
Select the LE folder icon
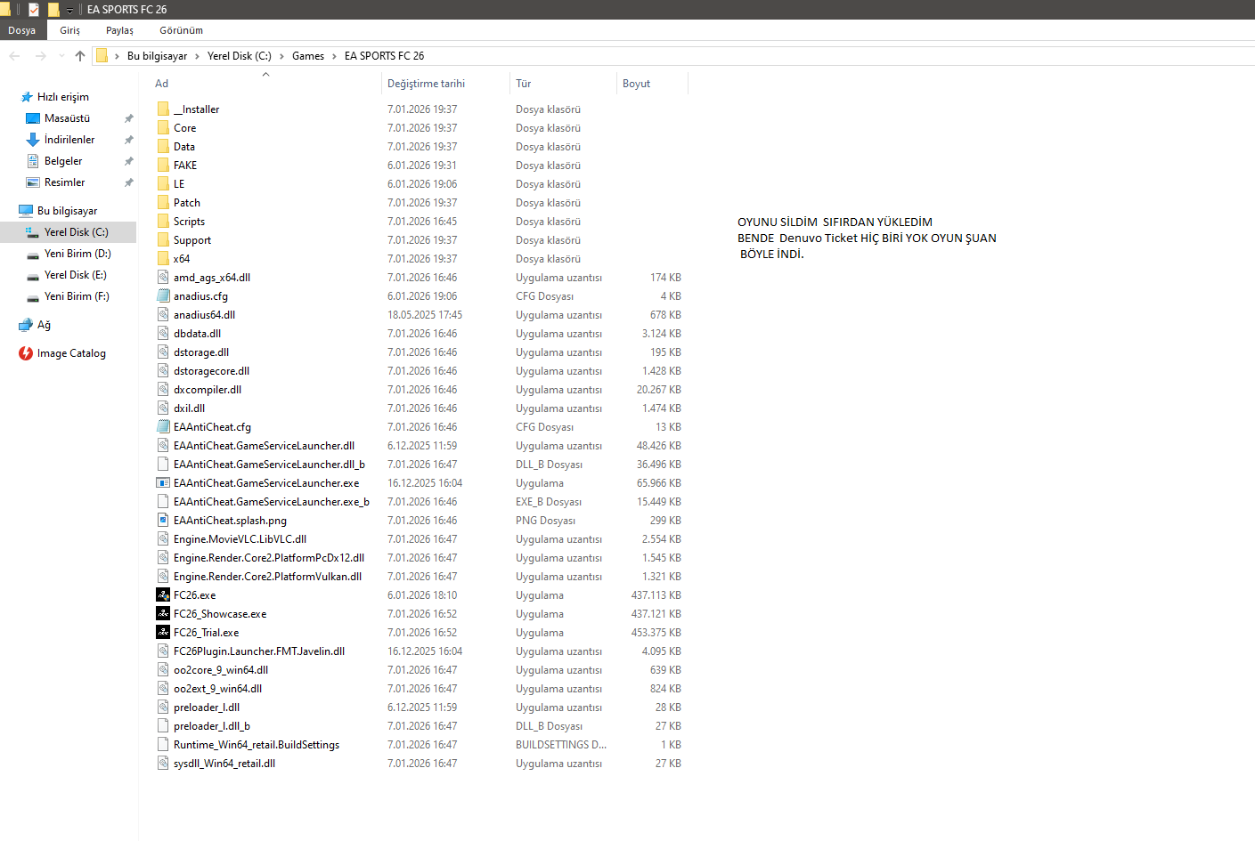point(163,183)
